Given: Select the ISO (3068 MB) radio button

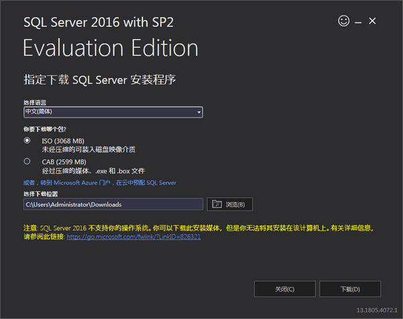Looking at the screenshot, I should [27, 140].
